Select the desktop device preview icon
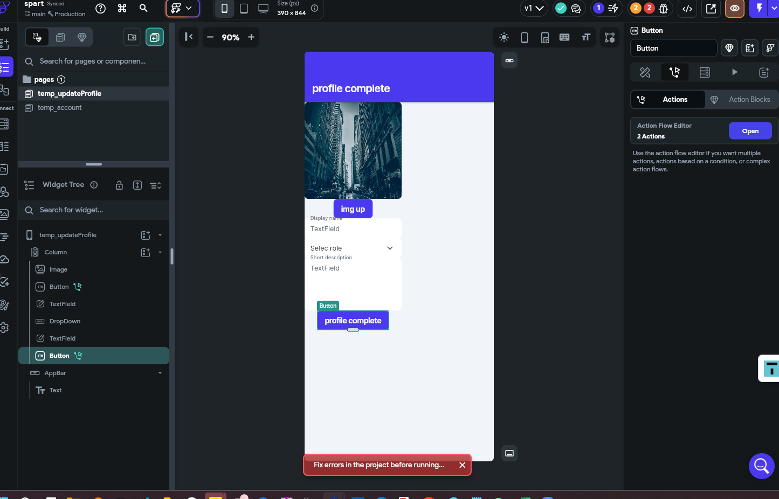This screenshot has height=499, width=779. coord(263,9)
